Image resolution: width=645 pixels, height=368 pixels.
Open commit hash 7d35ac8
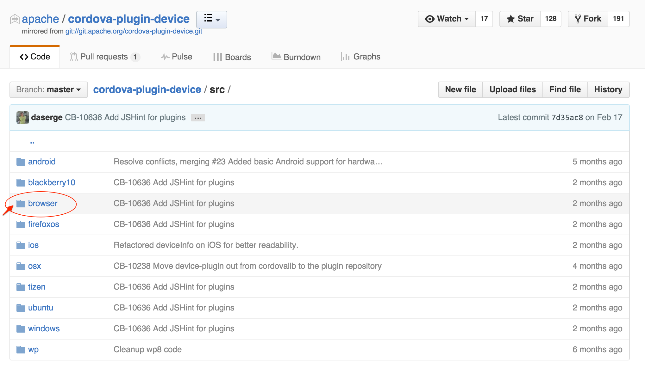[x=567, y=118]
